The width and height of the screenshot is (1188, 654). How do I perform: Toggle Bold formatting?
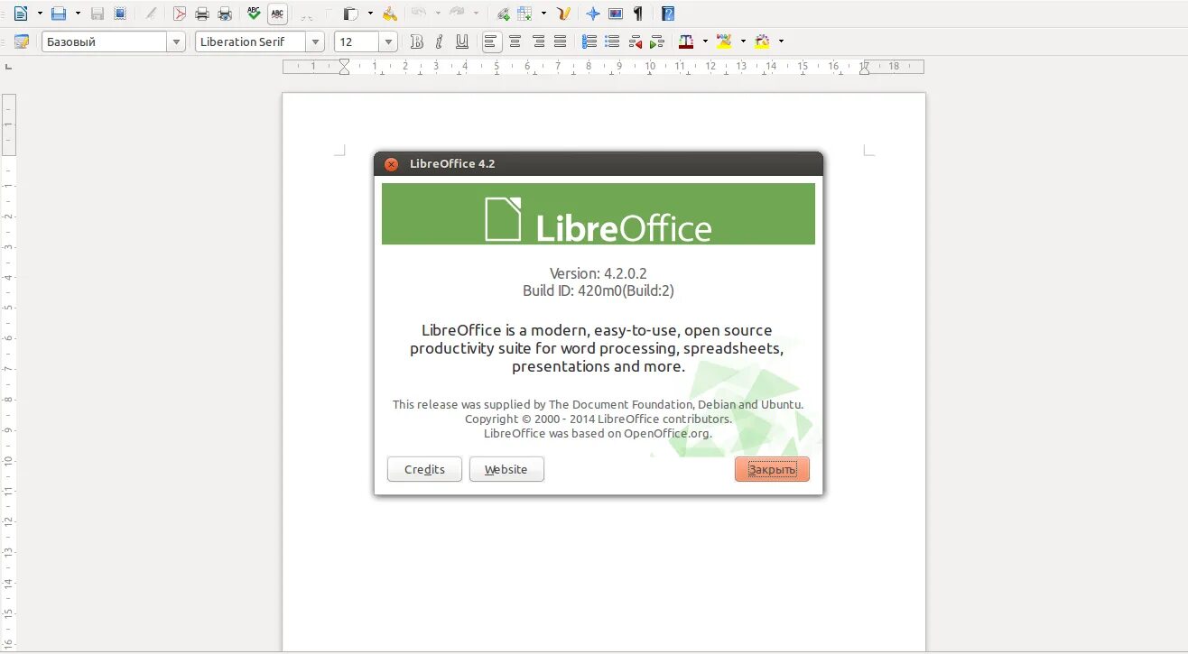pyautogui.click(x=416, y=41)
